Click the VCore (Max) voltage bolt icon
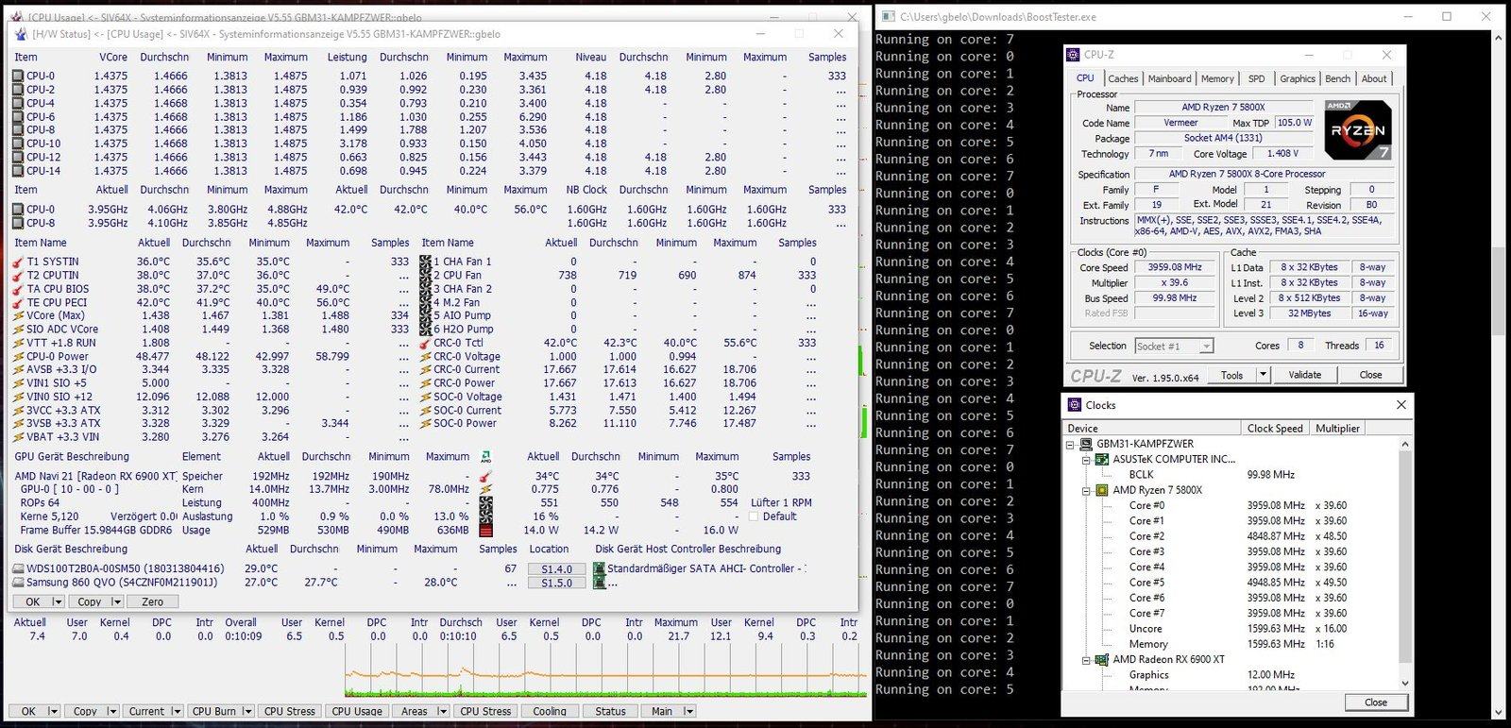 tap(18, 315)
